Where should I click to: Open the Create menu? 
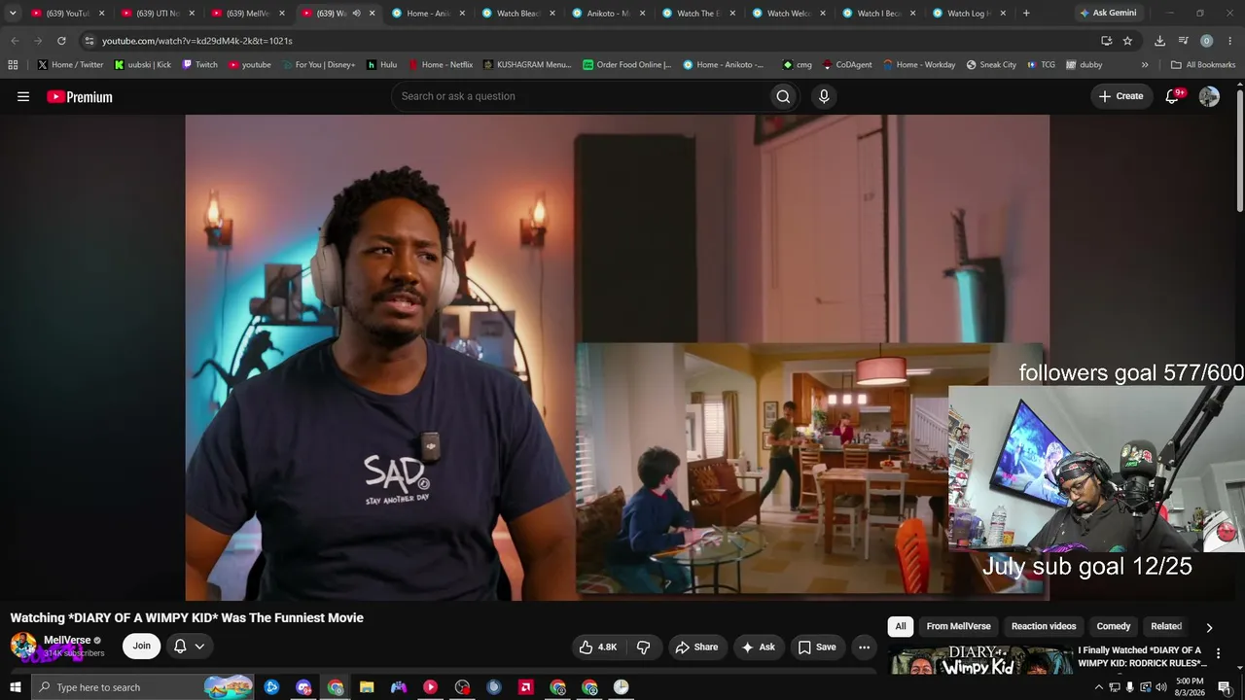click(x=1121, y=96)
